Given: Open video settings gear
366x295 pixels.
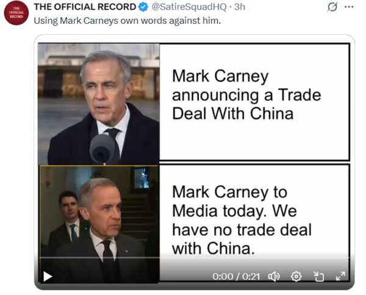Looking at the screenshot, I should pos(296,277).
